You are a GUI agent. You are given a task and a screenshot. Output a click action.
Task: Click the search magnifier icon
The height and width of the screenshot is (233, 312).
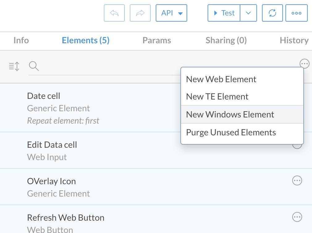[x=34, y=66]
